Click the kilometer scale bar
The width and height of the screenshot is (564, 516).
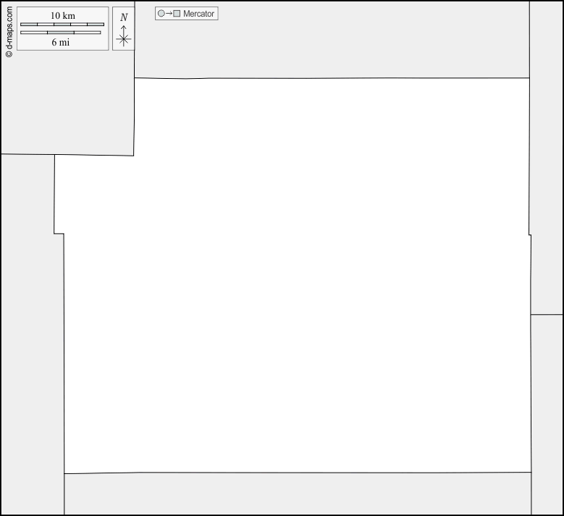pos(62,25)
